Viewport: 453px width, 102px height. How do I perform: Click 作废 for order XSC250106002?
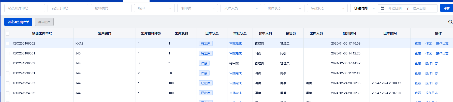point(429,43)
